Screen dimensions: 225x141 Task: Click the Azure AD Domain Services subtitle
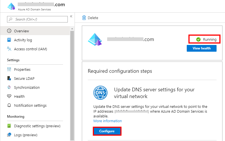click(x=34, y=10)
